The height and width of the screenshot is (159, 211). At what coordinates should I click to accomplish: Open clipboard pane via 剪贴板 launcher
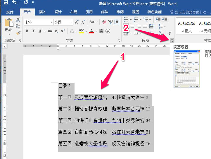(x=20, y=40)
